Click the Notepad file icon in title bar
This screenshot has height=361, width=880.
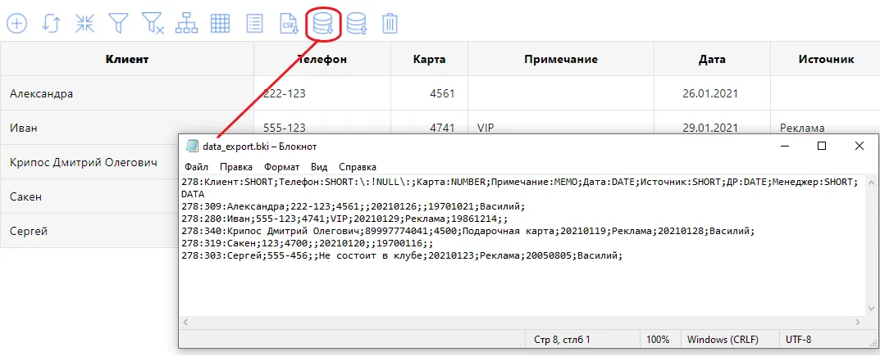click(x=193, y=147)
